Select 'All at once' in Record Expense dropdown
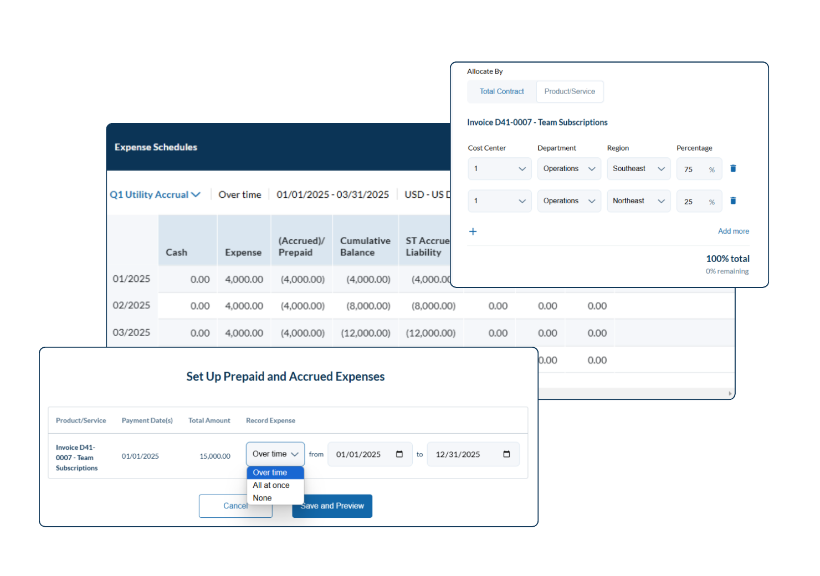Viewport: 820px width, 576px height. pyautogui.click(x=271, y=485)
